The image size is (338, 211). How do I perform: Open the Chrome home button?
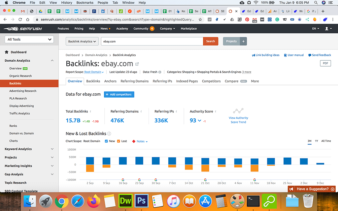point(28,19)
